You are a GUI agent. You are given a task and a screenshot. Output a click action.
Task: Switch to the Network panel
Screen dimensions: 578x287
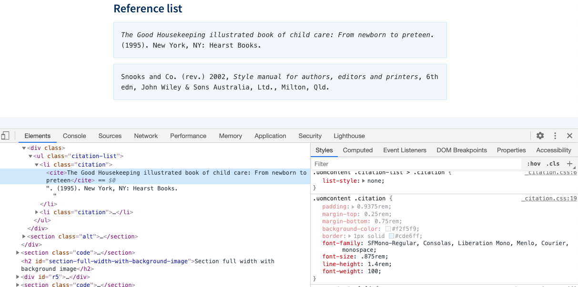[145, 136]
